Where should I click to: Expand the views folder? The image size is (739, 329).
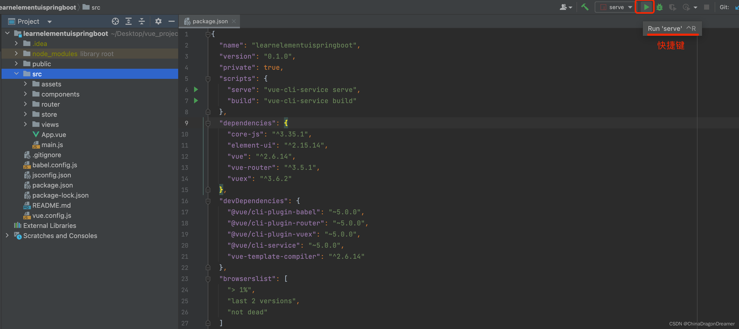click(x=26, y=124)
